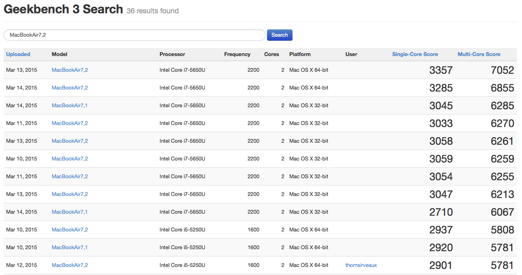This screenshot has width=522, height=275.
Task: Select the multi-core score 6285
Action: click(502, 106)
